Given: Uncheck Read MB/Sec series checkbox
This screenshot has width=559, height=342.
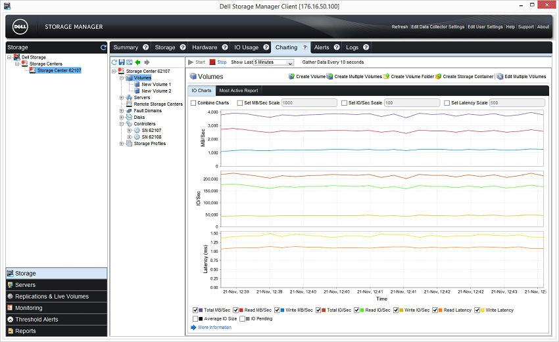Looking at the screenshot, I should click(x=235, y=310).
